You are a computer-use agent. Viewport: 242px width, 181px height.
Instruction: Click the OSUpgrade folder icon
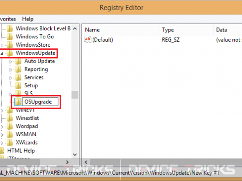(18, 102)
